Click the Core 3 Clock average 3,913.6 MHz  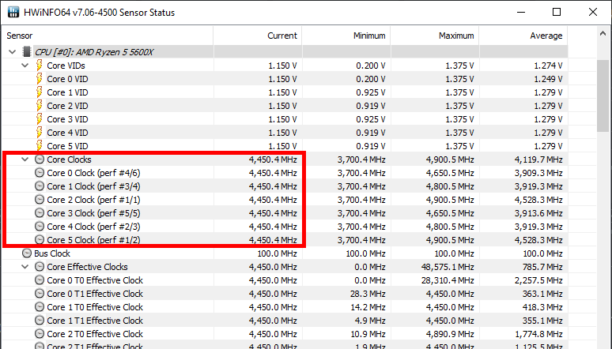538,213
